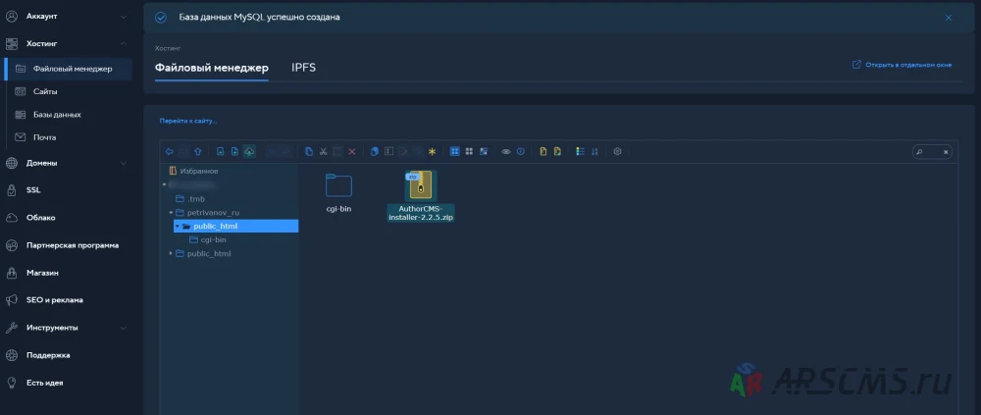
Task: Open file manager preferences gear icon
Action: [617, 151]
